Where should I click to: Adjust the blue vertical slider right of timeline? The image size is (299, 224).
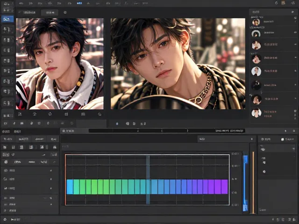point(245,183)
